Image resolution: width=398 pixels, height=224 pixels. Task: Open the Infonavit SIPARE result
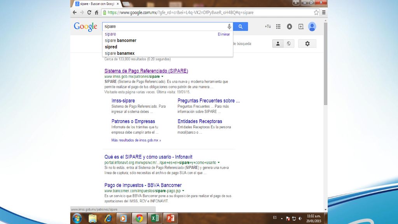(x=148, y=157)
